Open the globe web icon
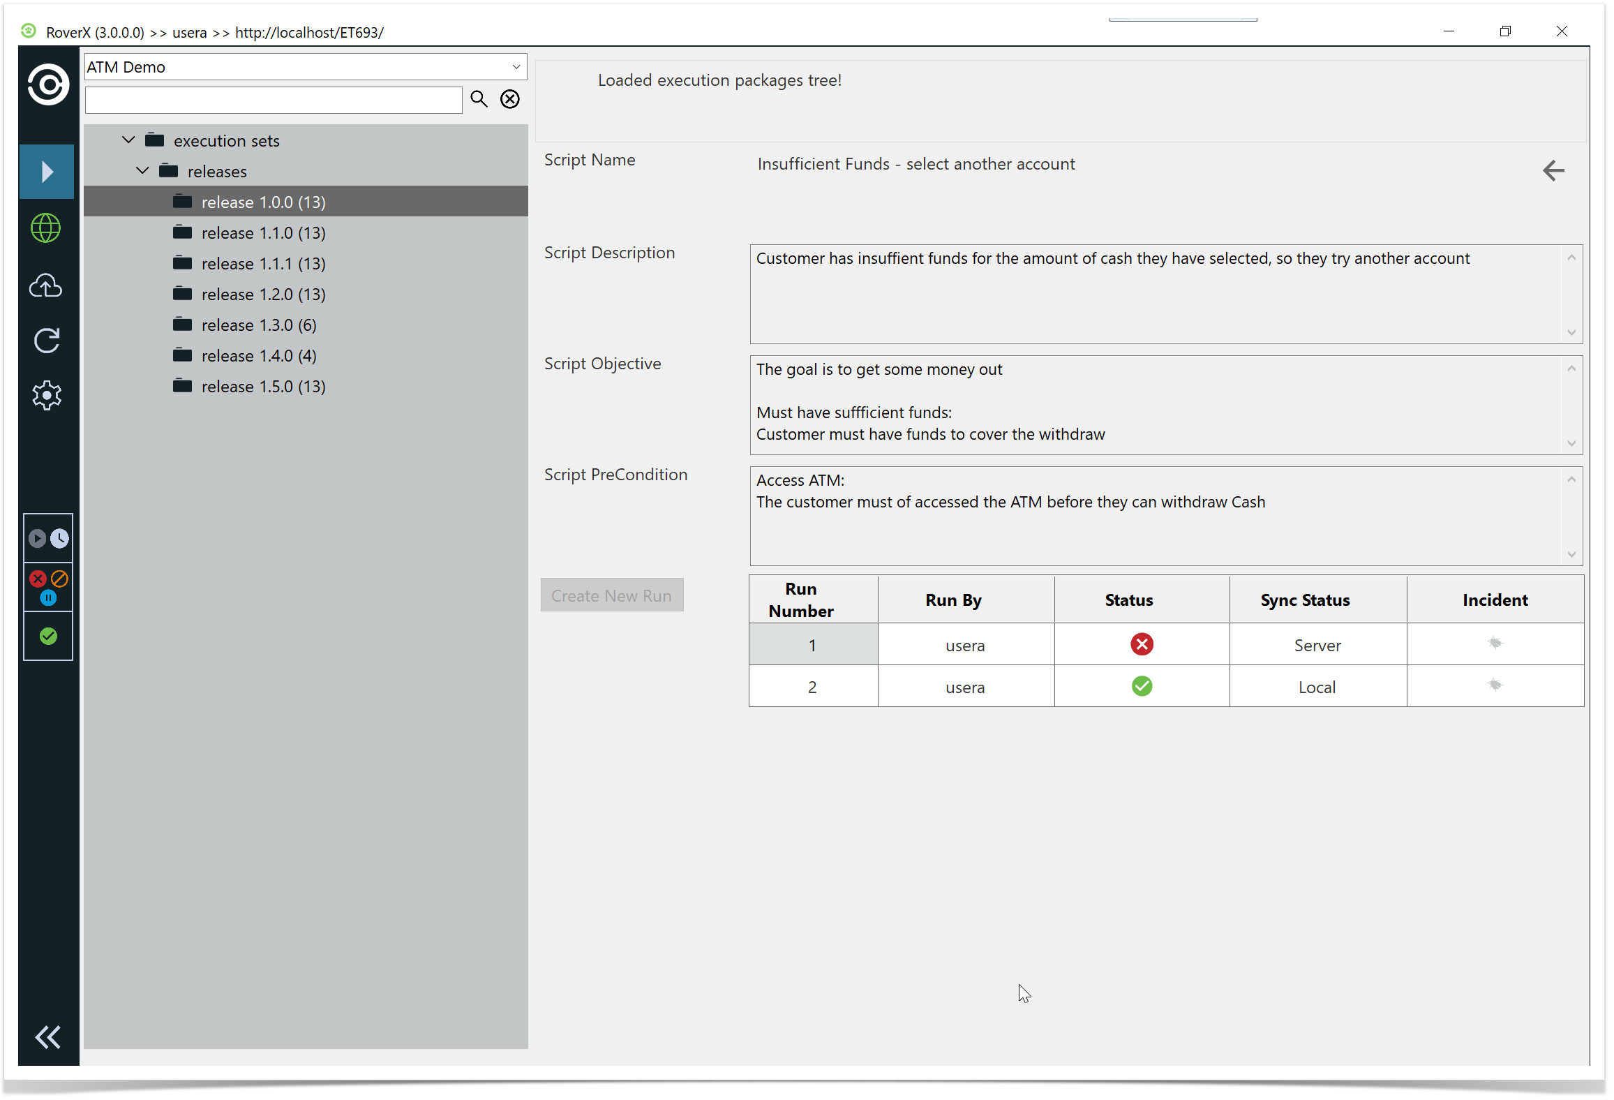 [x=46, y=228]
